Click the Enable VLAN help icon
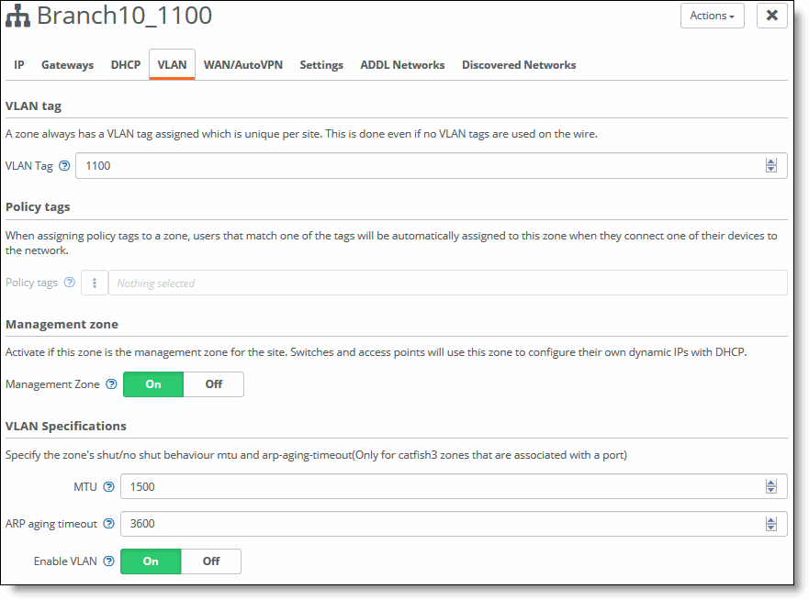This screenshot has width=809, height=600. pyautogui.click(x=108, y=561)
